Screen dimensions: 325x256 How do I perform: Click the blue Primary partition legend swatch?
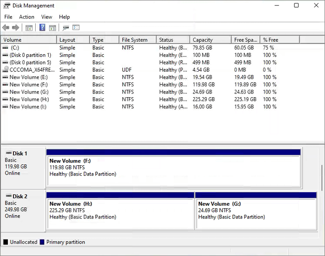(x=42, y=242)
